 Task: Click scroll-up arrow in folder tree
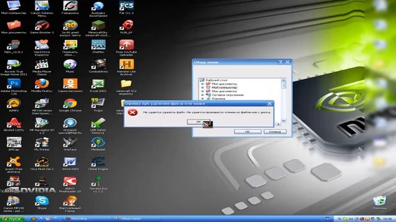pos(283,80)
